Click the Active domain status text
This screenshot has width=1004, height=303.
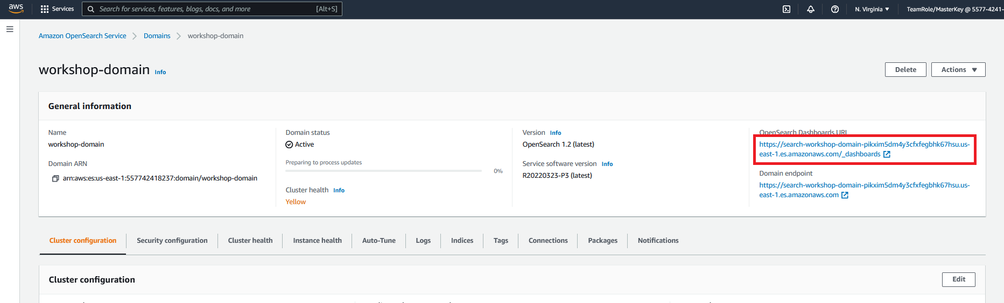point(304,145)
